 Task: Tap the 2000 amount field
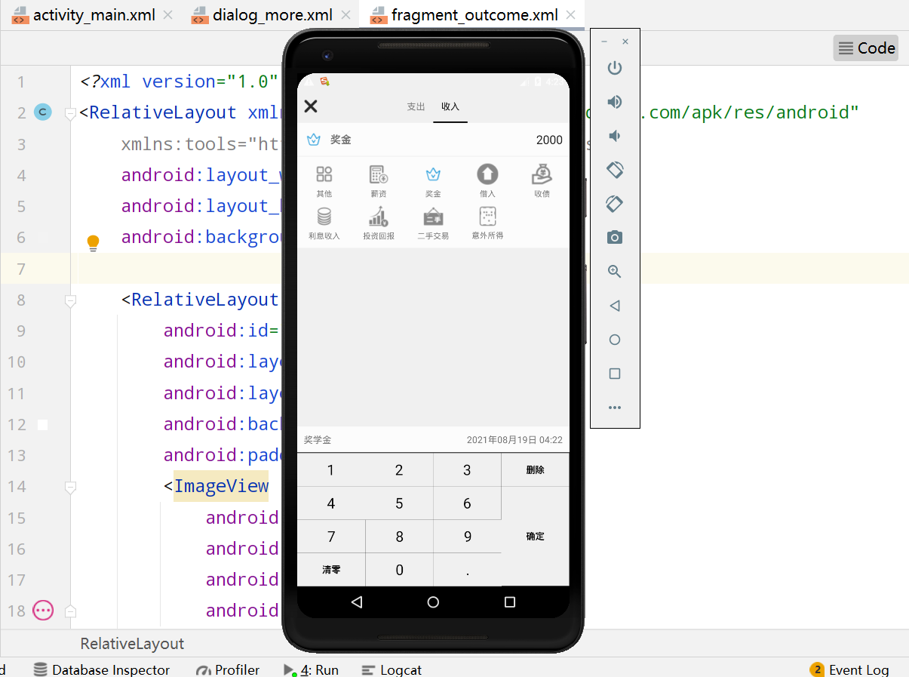point(549,140)
